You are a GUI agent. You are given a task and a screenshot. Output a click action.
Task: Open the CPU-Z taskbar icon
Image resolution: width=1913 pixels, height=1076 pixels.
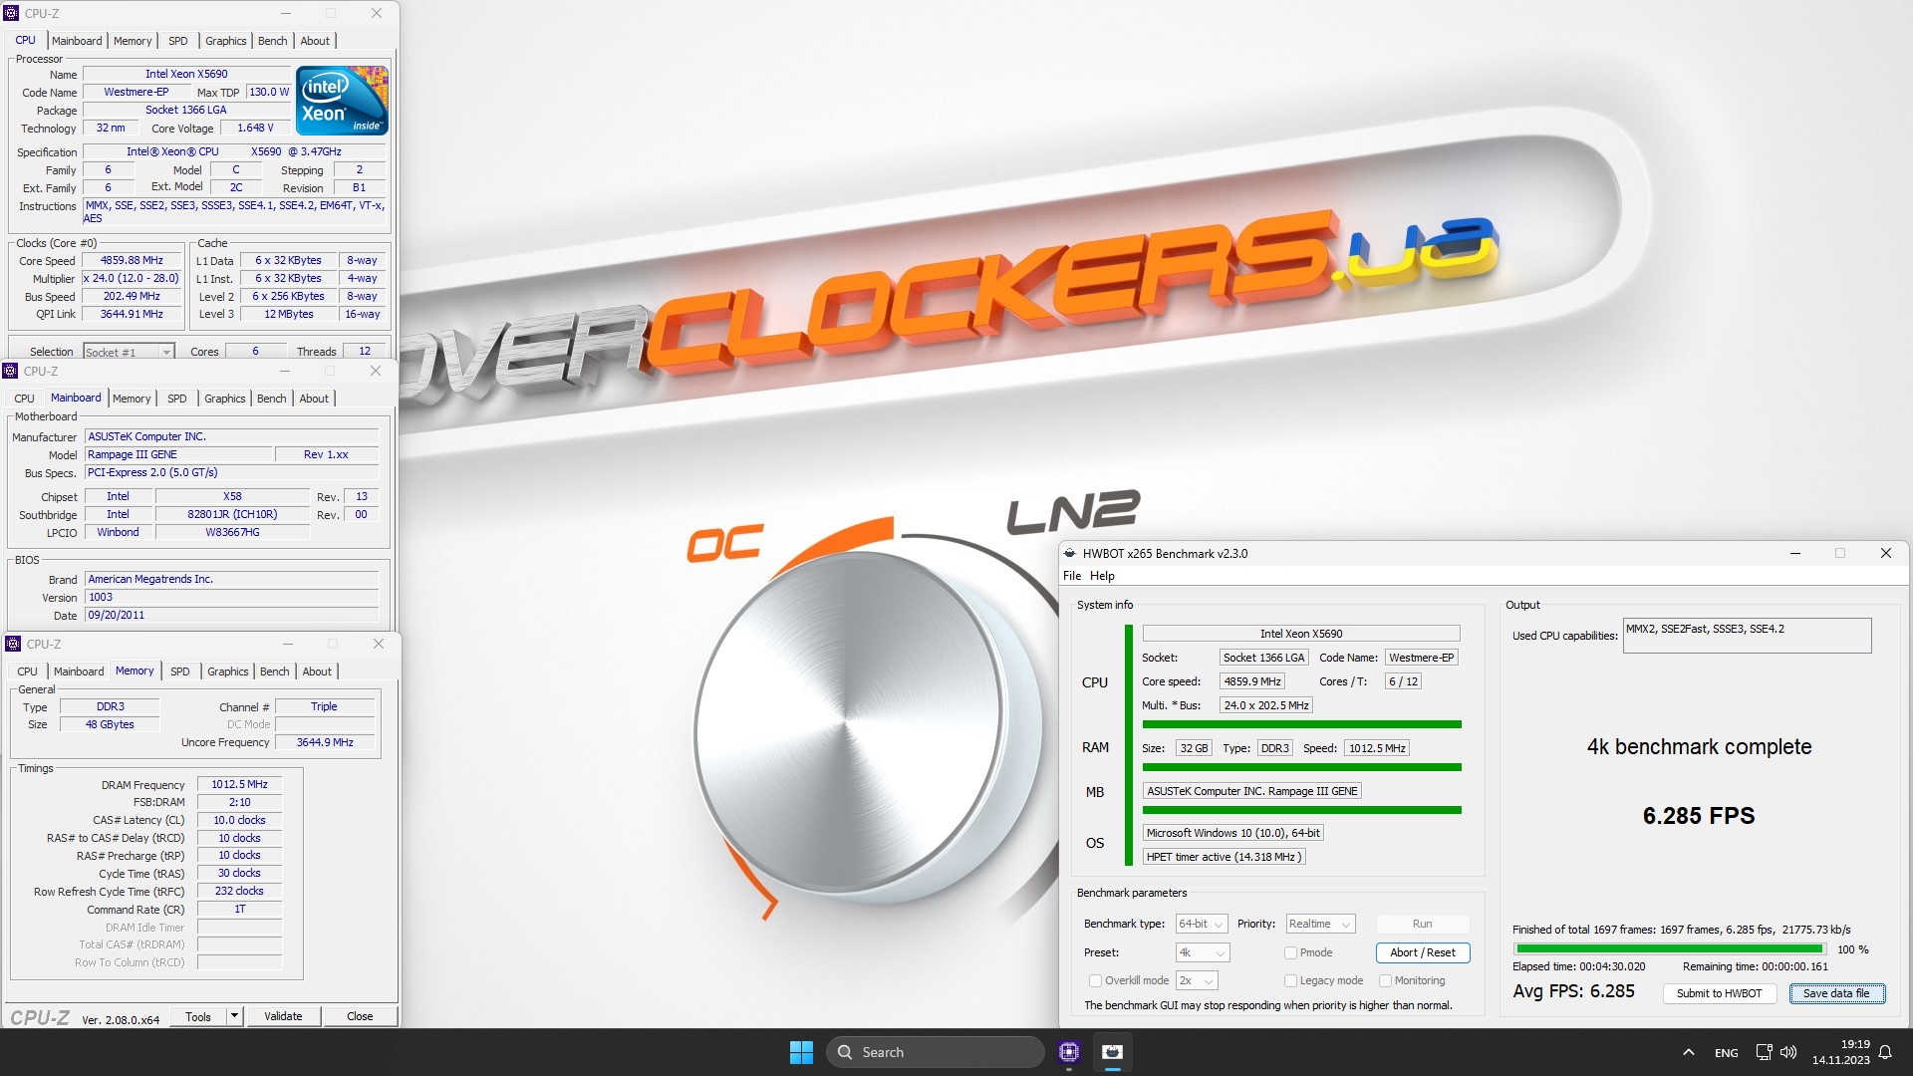pos(1069,1052)
